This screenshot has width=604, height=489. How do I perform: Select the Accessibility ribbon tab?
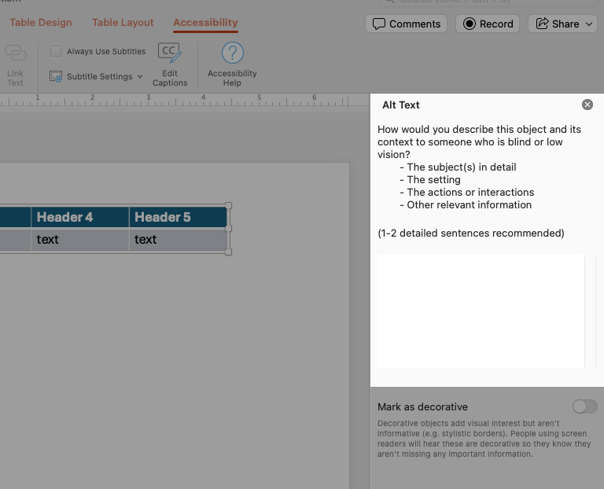(205, 23)
